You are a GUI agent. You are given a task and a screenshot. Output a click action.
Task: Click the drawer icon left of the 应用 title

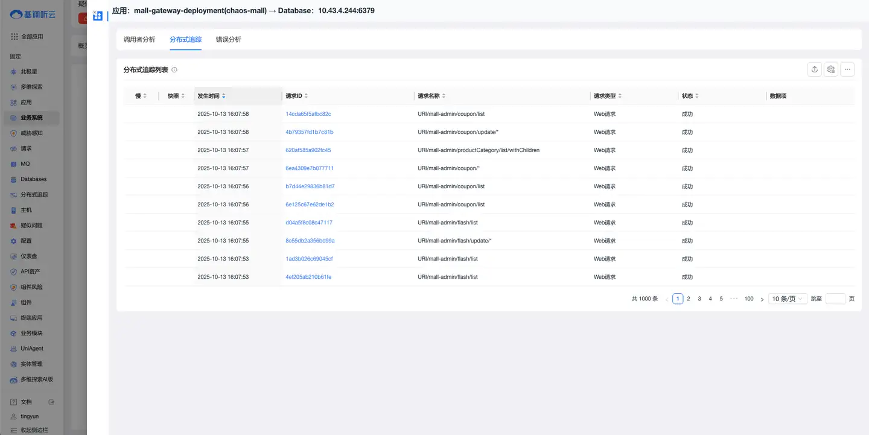[x=98, y=16]
